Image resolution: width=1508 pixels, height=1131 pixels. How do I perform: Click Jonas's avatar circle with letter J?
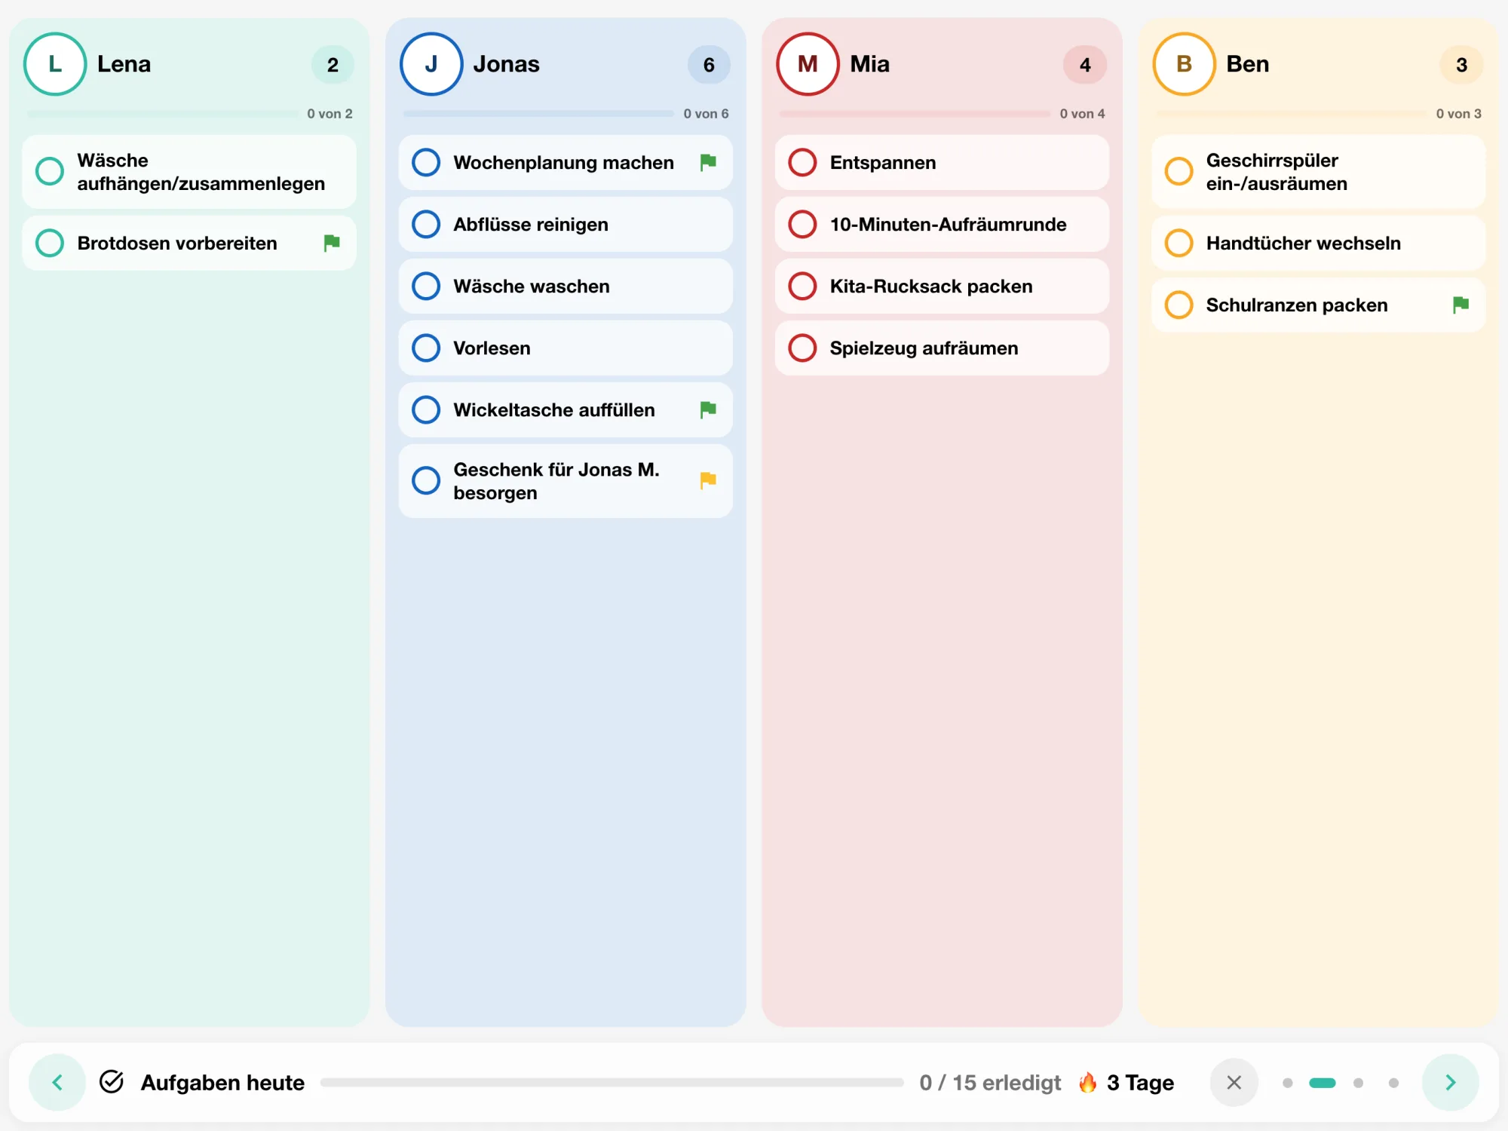431,64
